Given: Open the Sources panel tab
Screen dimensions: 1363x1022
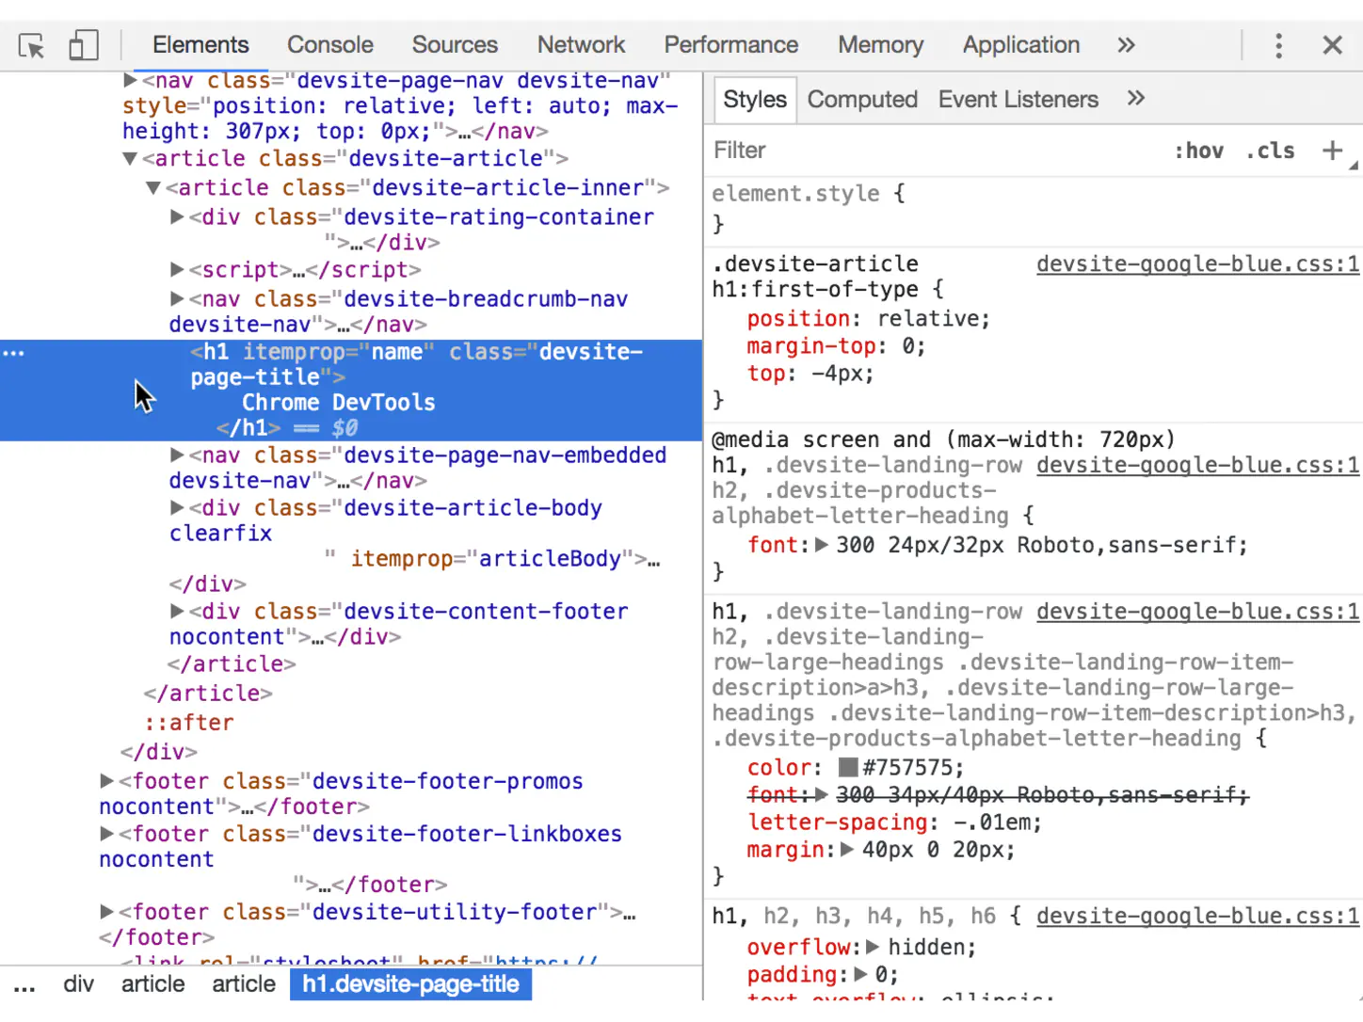Looking at the screenshot, I should point(455,45).
